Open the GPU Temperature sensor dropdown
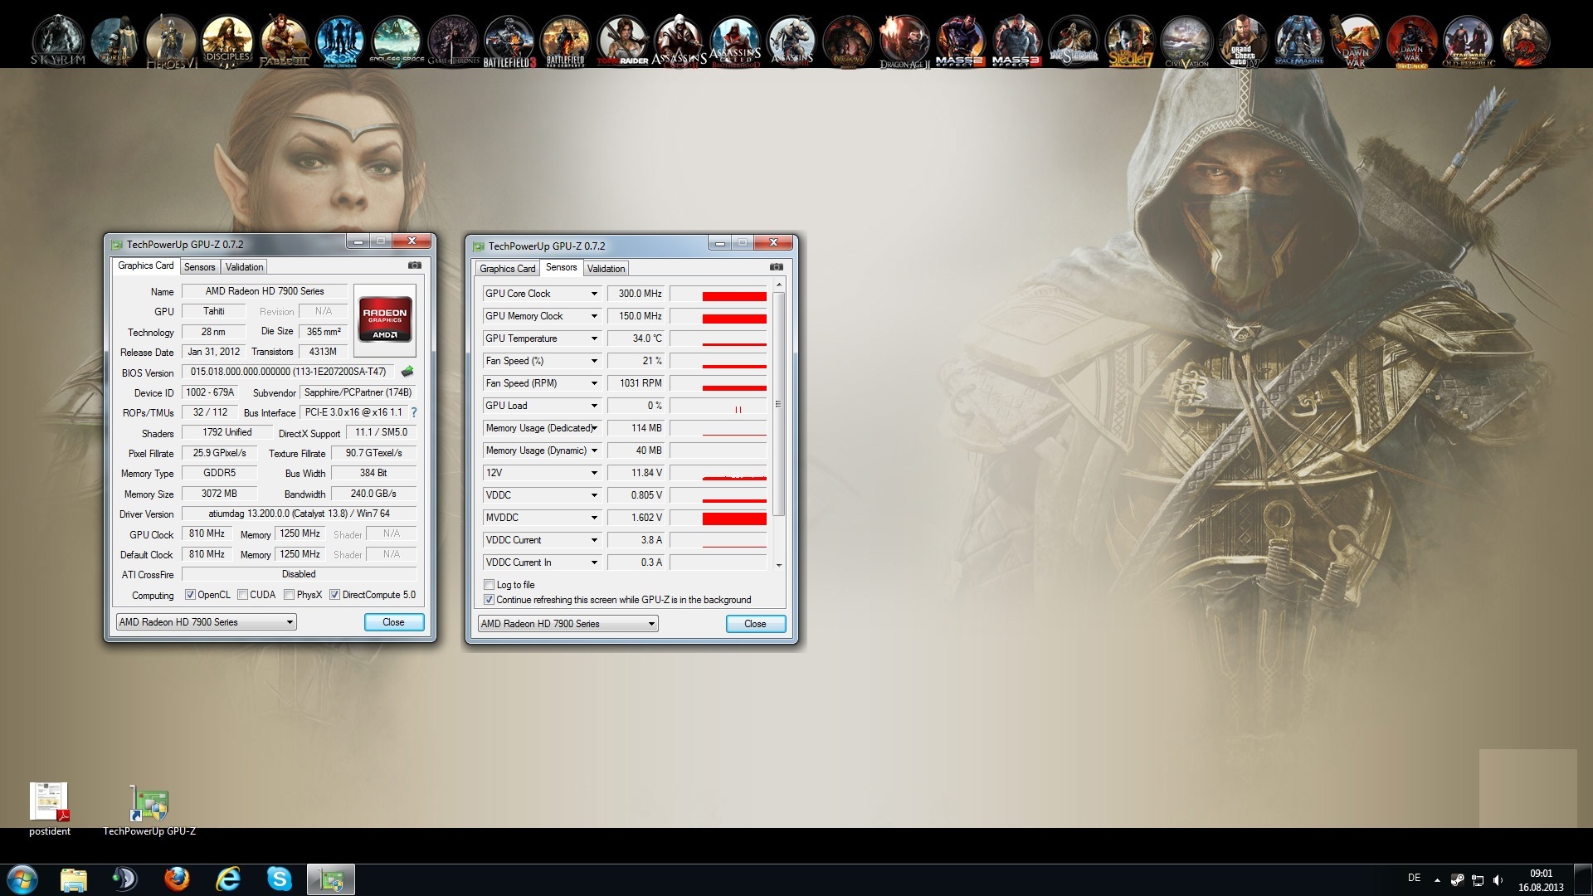The width and height of the screenshot is (1593, 896). coord(594,338)
